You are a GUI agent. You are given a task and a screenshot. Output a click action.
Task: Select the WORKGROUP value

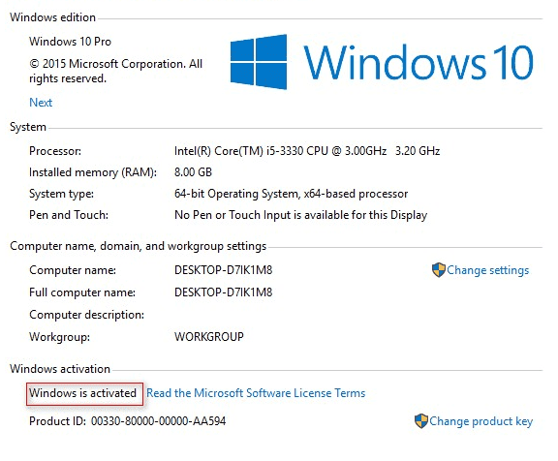click(x=209, y=336)
